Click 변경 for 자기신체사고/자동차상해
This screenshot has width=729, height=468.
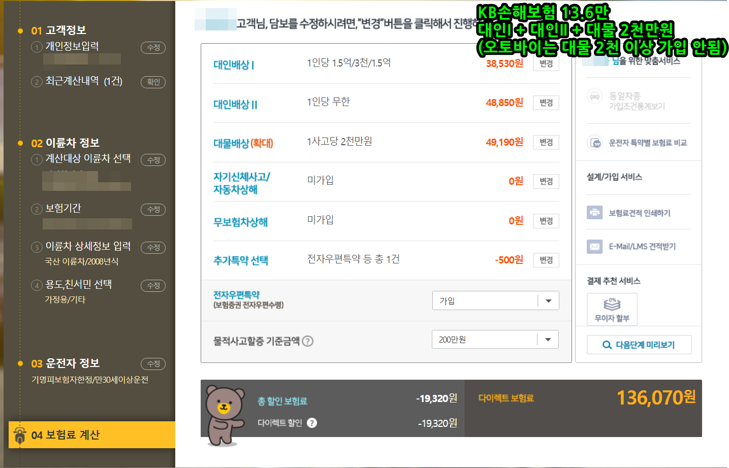coord(546,181)
